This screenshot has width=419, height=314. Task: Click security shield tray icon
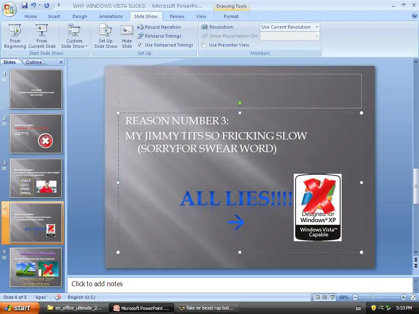[373, 308]
